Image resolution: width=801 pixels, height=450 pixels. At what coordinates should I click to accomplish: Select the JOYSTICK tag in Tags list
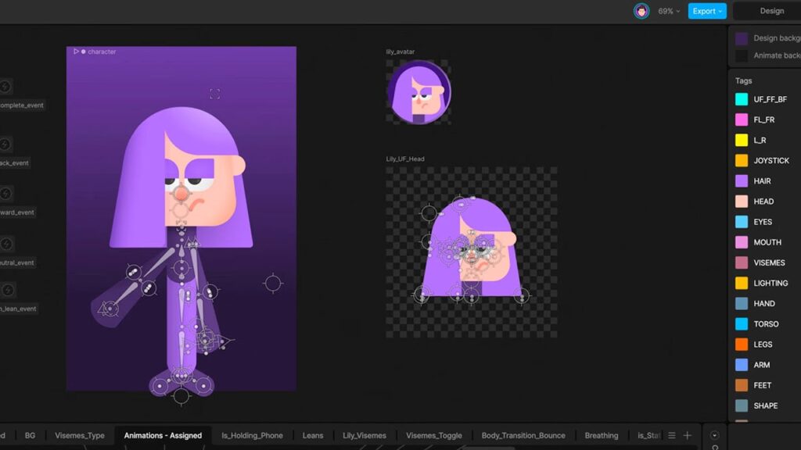click(770, 161)
